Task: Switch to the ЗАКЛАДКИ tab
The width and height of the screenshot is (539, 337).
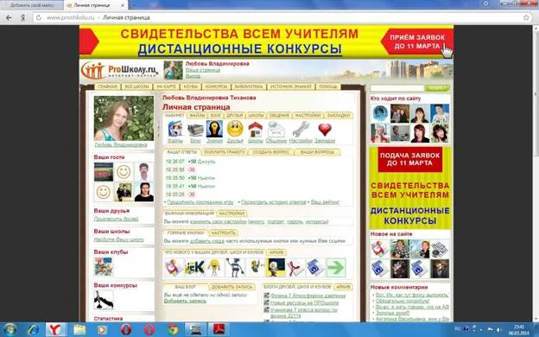Action: 339,116
